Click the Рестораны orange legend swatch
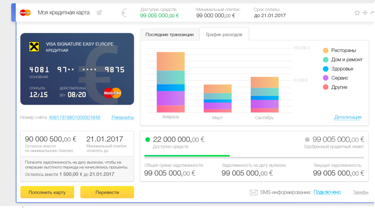Screen dimensions: 375x208 point(326,51)
